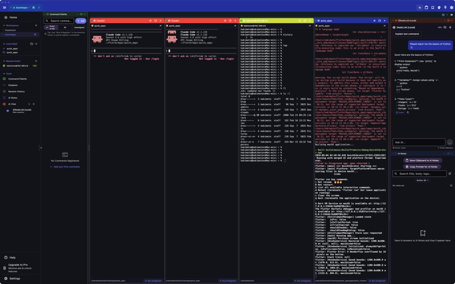The width and height of the screenshot is (455, 284).
Task: Collapse the Workspaces section
Action: [x=4, y=25]
